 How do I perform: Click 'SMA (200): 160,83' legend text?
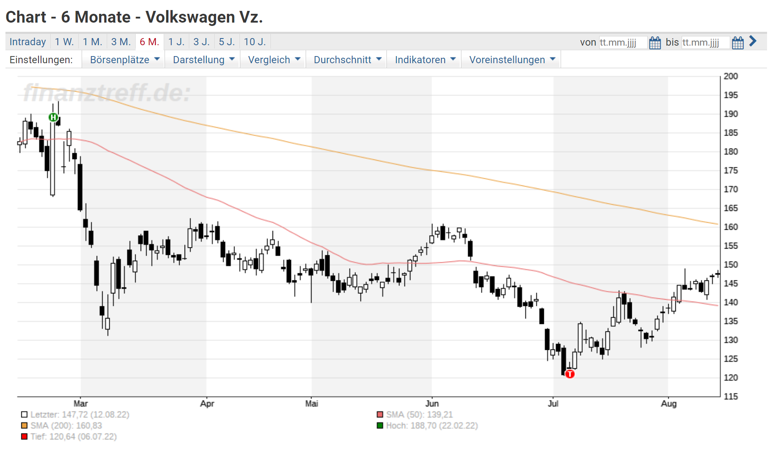[x=66, y=426]
